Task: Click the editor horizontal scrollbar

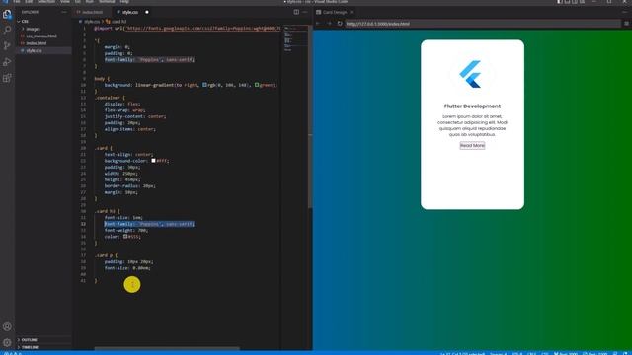Action: point(167,348)
